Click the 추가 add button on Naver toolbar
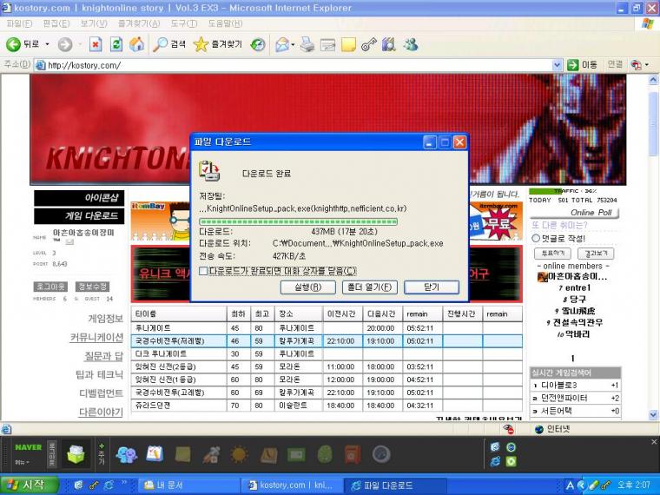This screenshot has width=660, height=495. [x=102, y=453]
